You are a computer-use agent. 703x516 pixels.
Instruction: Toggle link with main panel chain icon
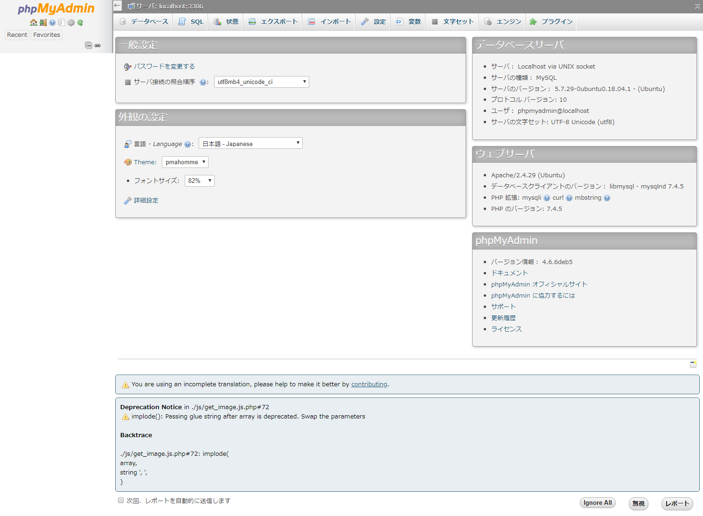97,45
